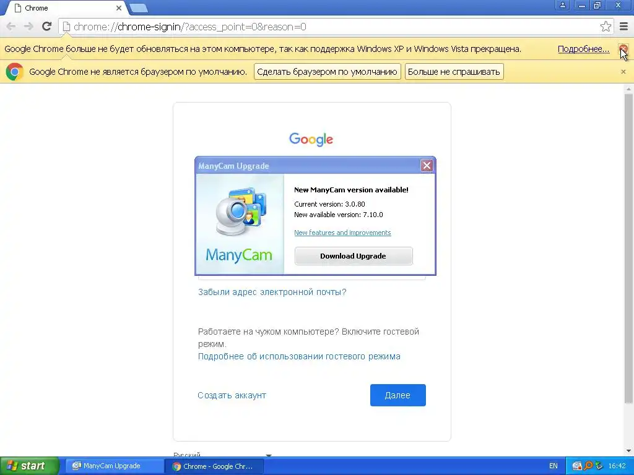Click the Download Upgrade button

point(354,256)
